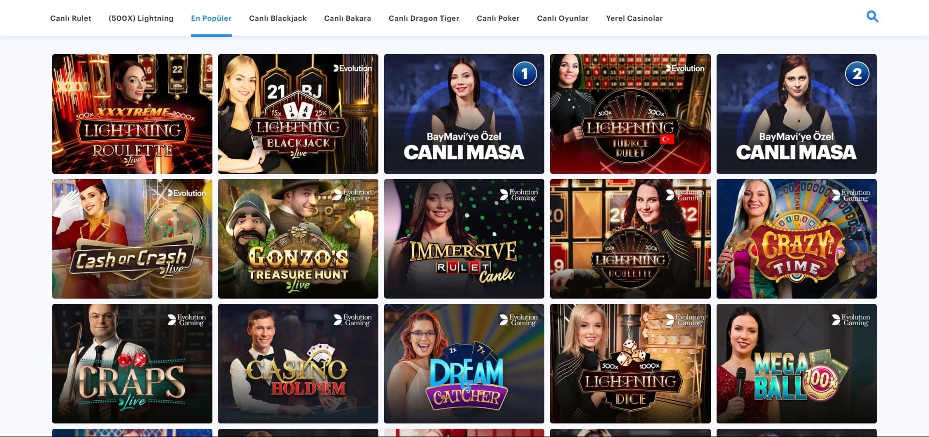Click Evolution Gaming logo on Mega Ball tile
The image size is (929, 437).
point(851,320)
